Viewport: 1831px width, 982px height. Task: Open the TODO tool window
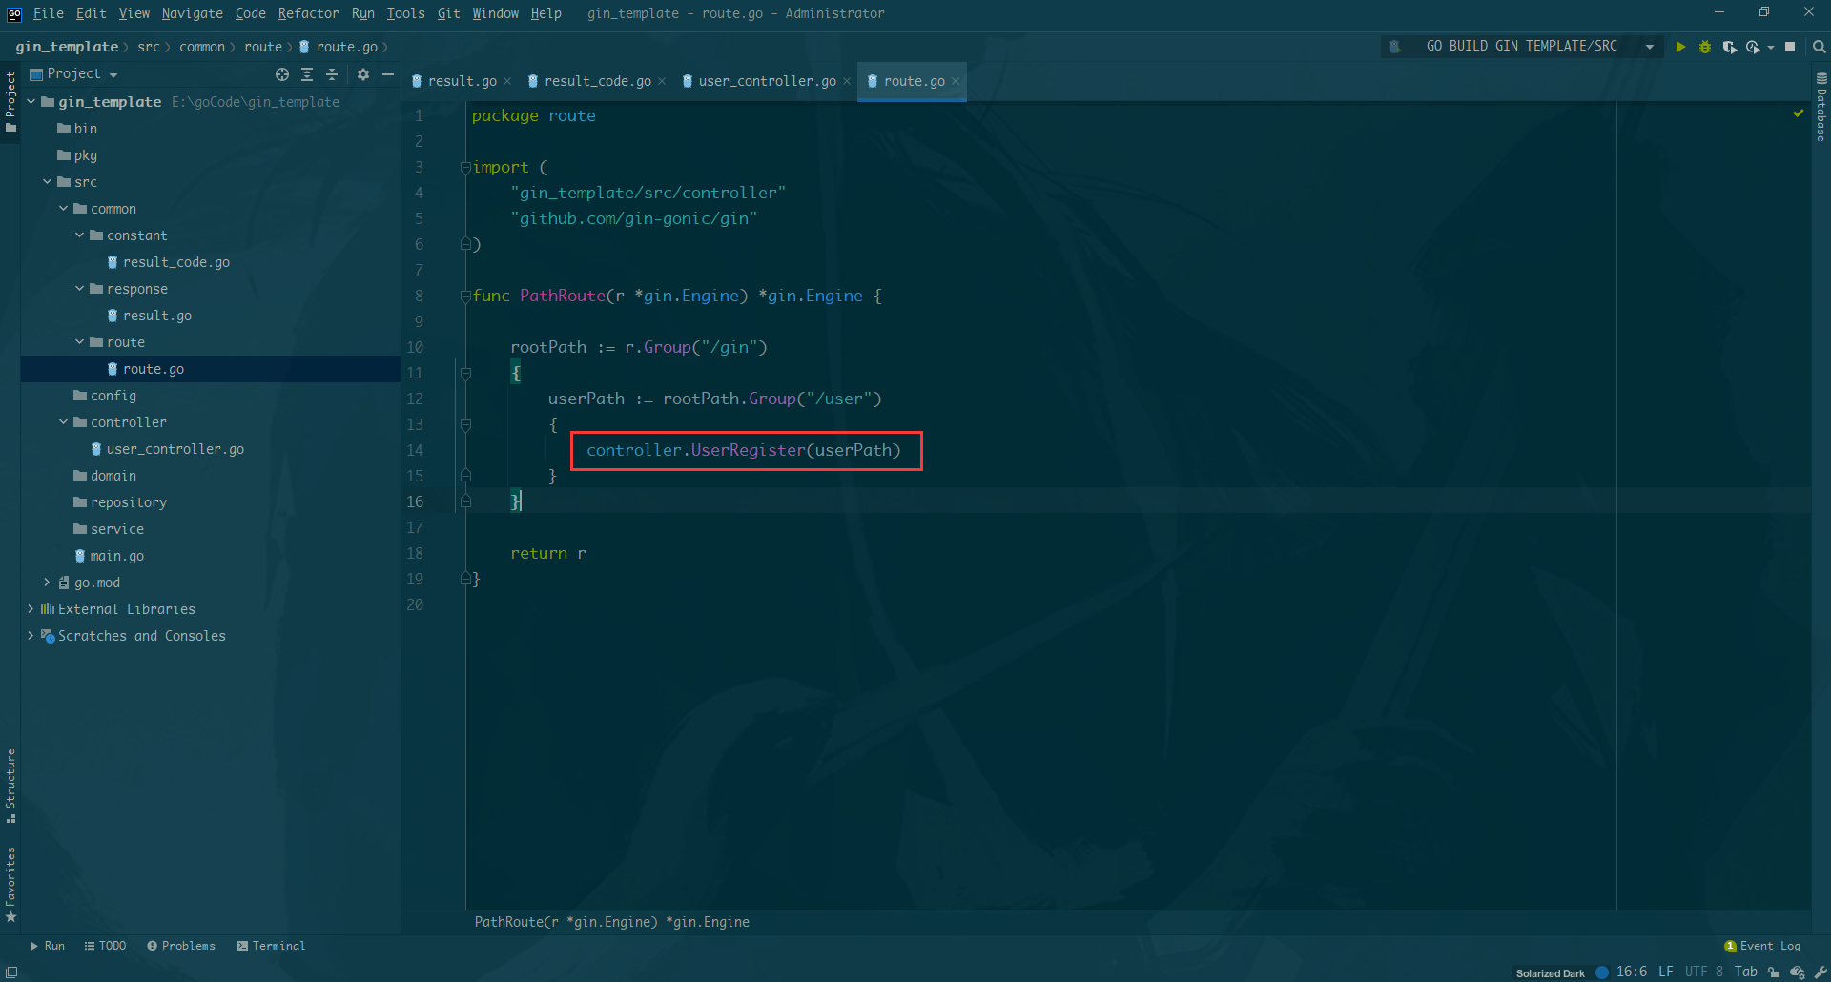[x=105, y=947]
